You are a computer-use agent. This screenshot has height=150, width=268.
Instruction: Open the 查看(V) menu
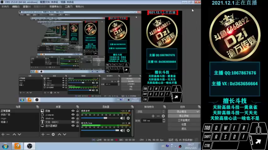[x=27, y=7]
